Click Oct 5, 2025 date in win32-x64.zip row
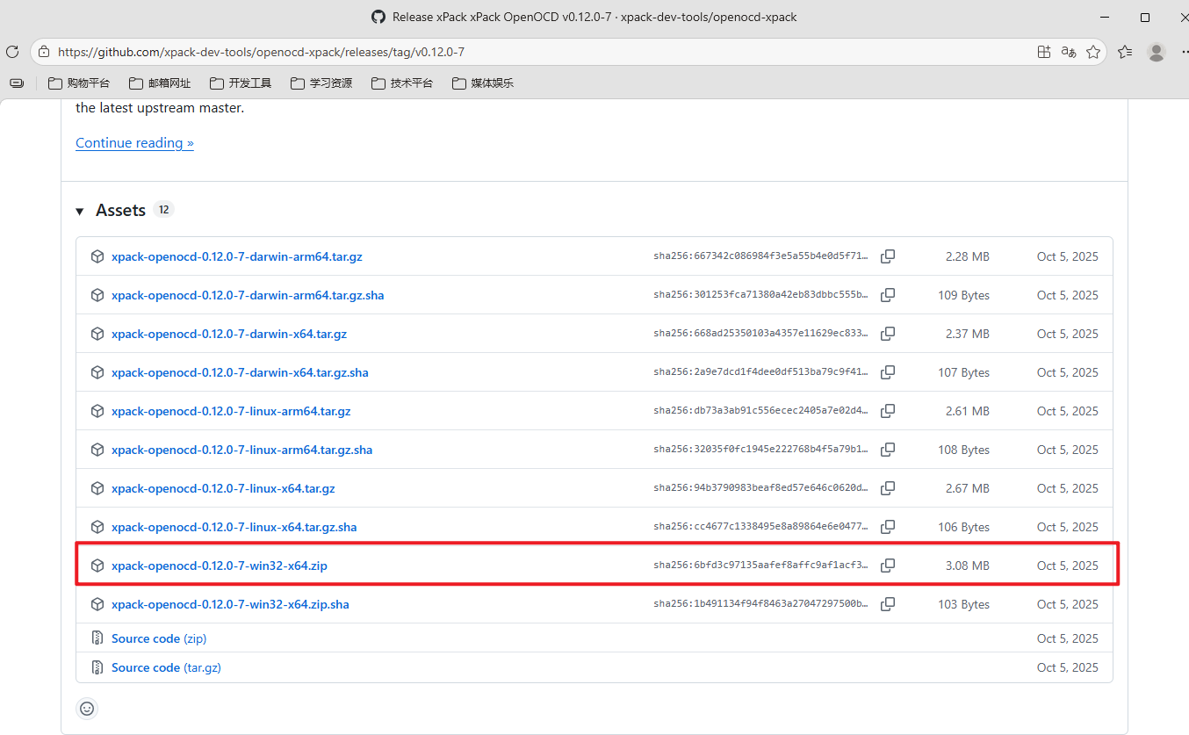Screen dimensions: 1189x735 tap(1067, 566)
